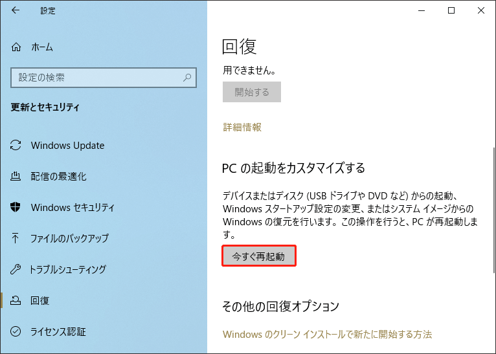The height and width of the screenshot is (354, 496).
Task: Click the Windows セキュリティ shield icon
Action: click(16, 207)
